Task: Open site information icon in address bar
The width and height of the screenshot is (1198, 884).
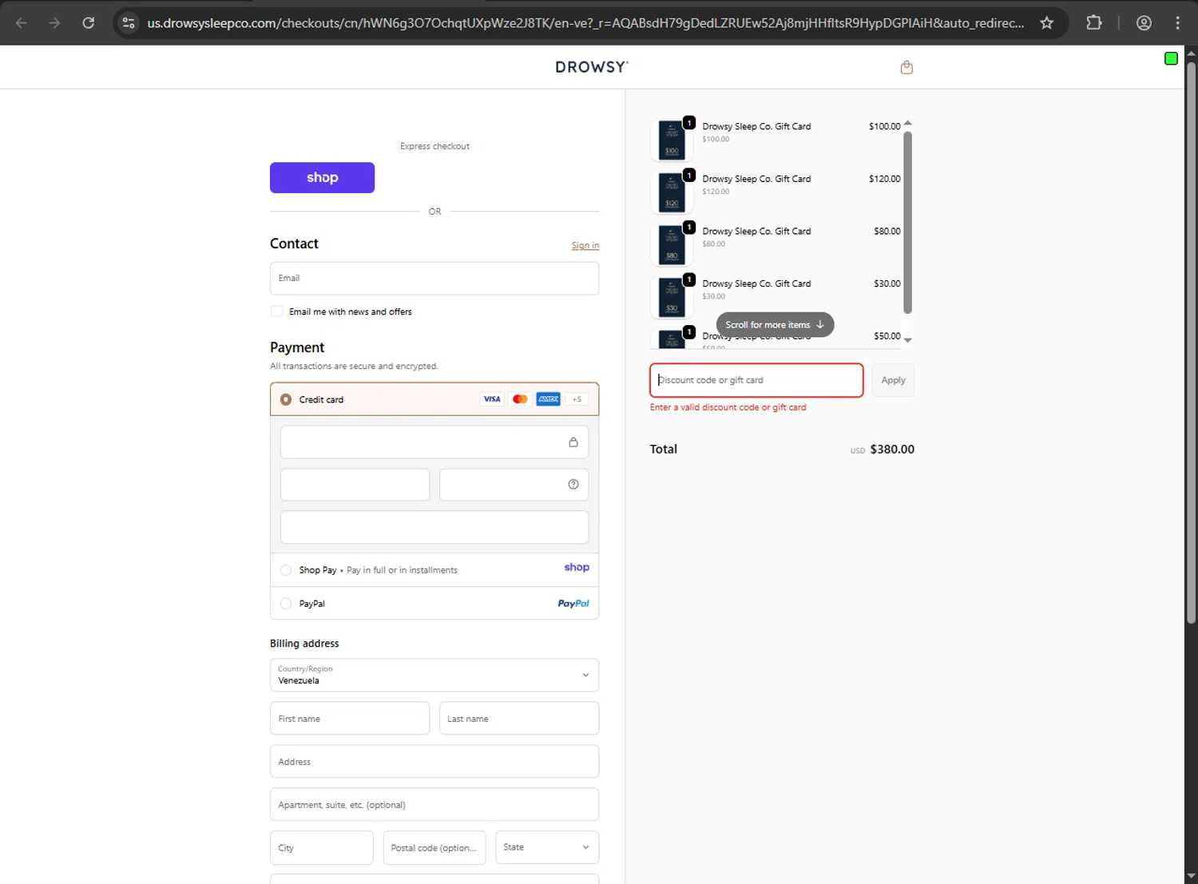Action: click(x=129, y=22)
